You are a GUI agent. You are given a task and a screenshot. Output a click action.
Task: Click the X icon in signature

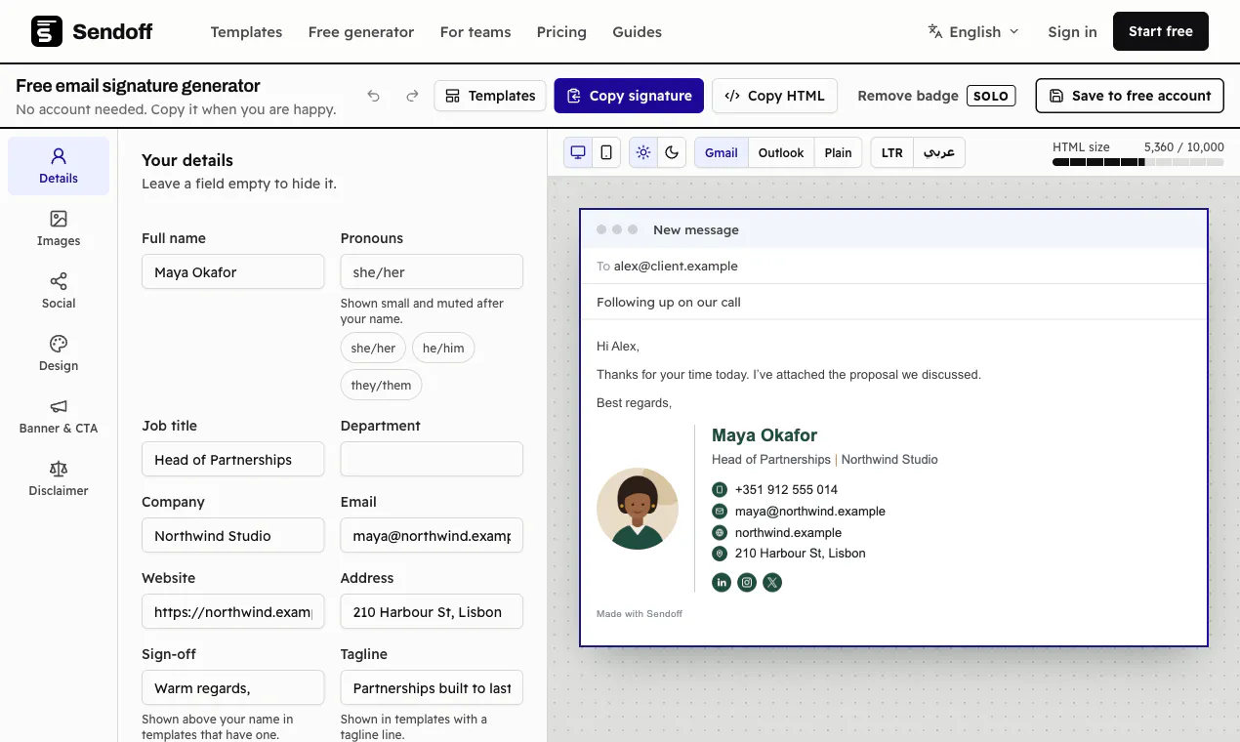[772, 583]
